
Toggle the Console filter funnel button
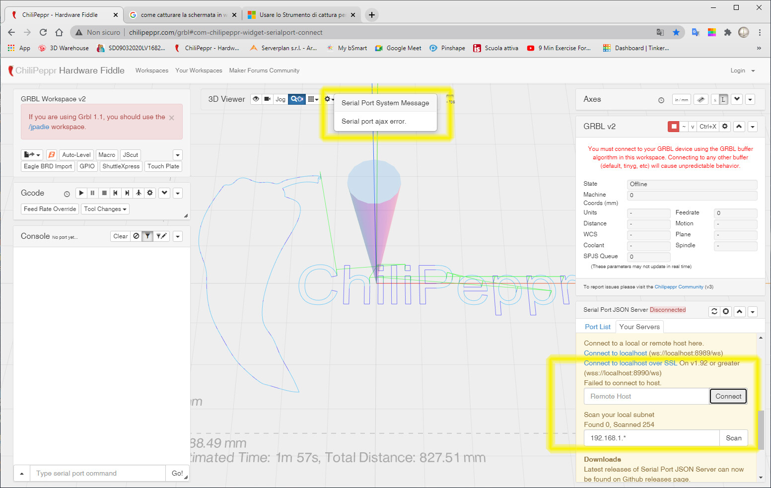click(147, 236)
